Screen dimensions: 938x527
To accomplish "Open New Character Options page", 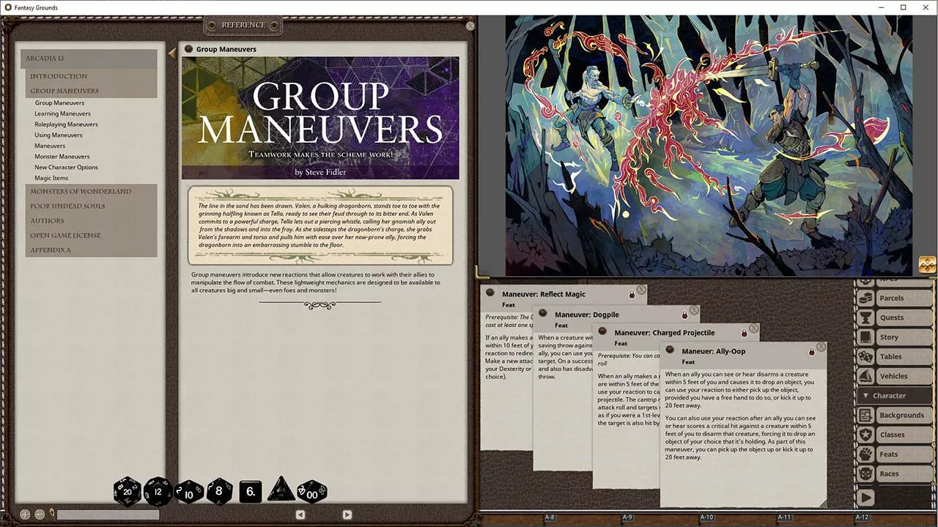I will (x=66, y=168).
